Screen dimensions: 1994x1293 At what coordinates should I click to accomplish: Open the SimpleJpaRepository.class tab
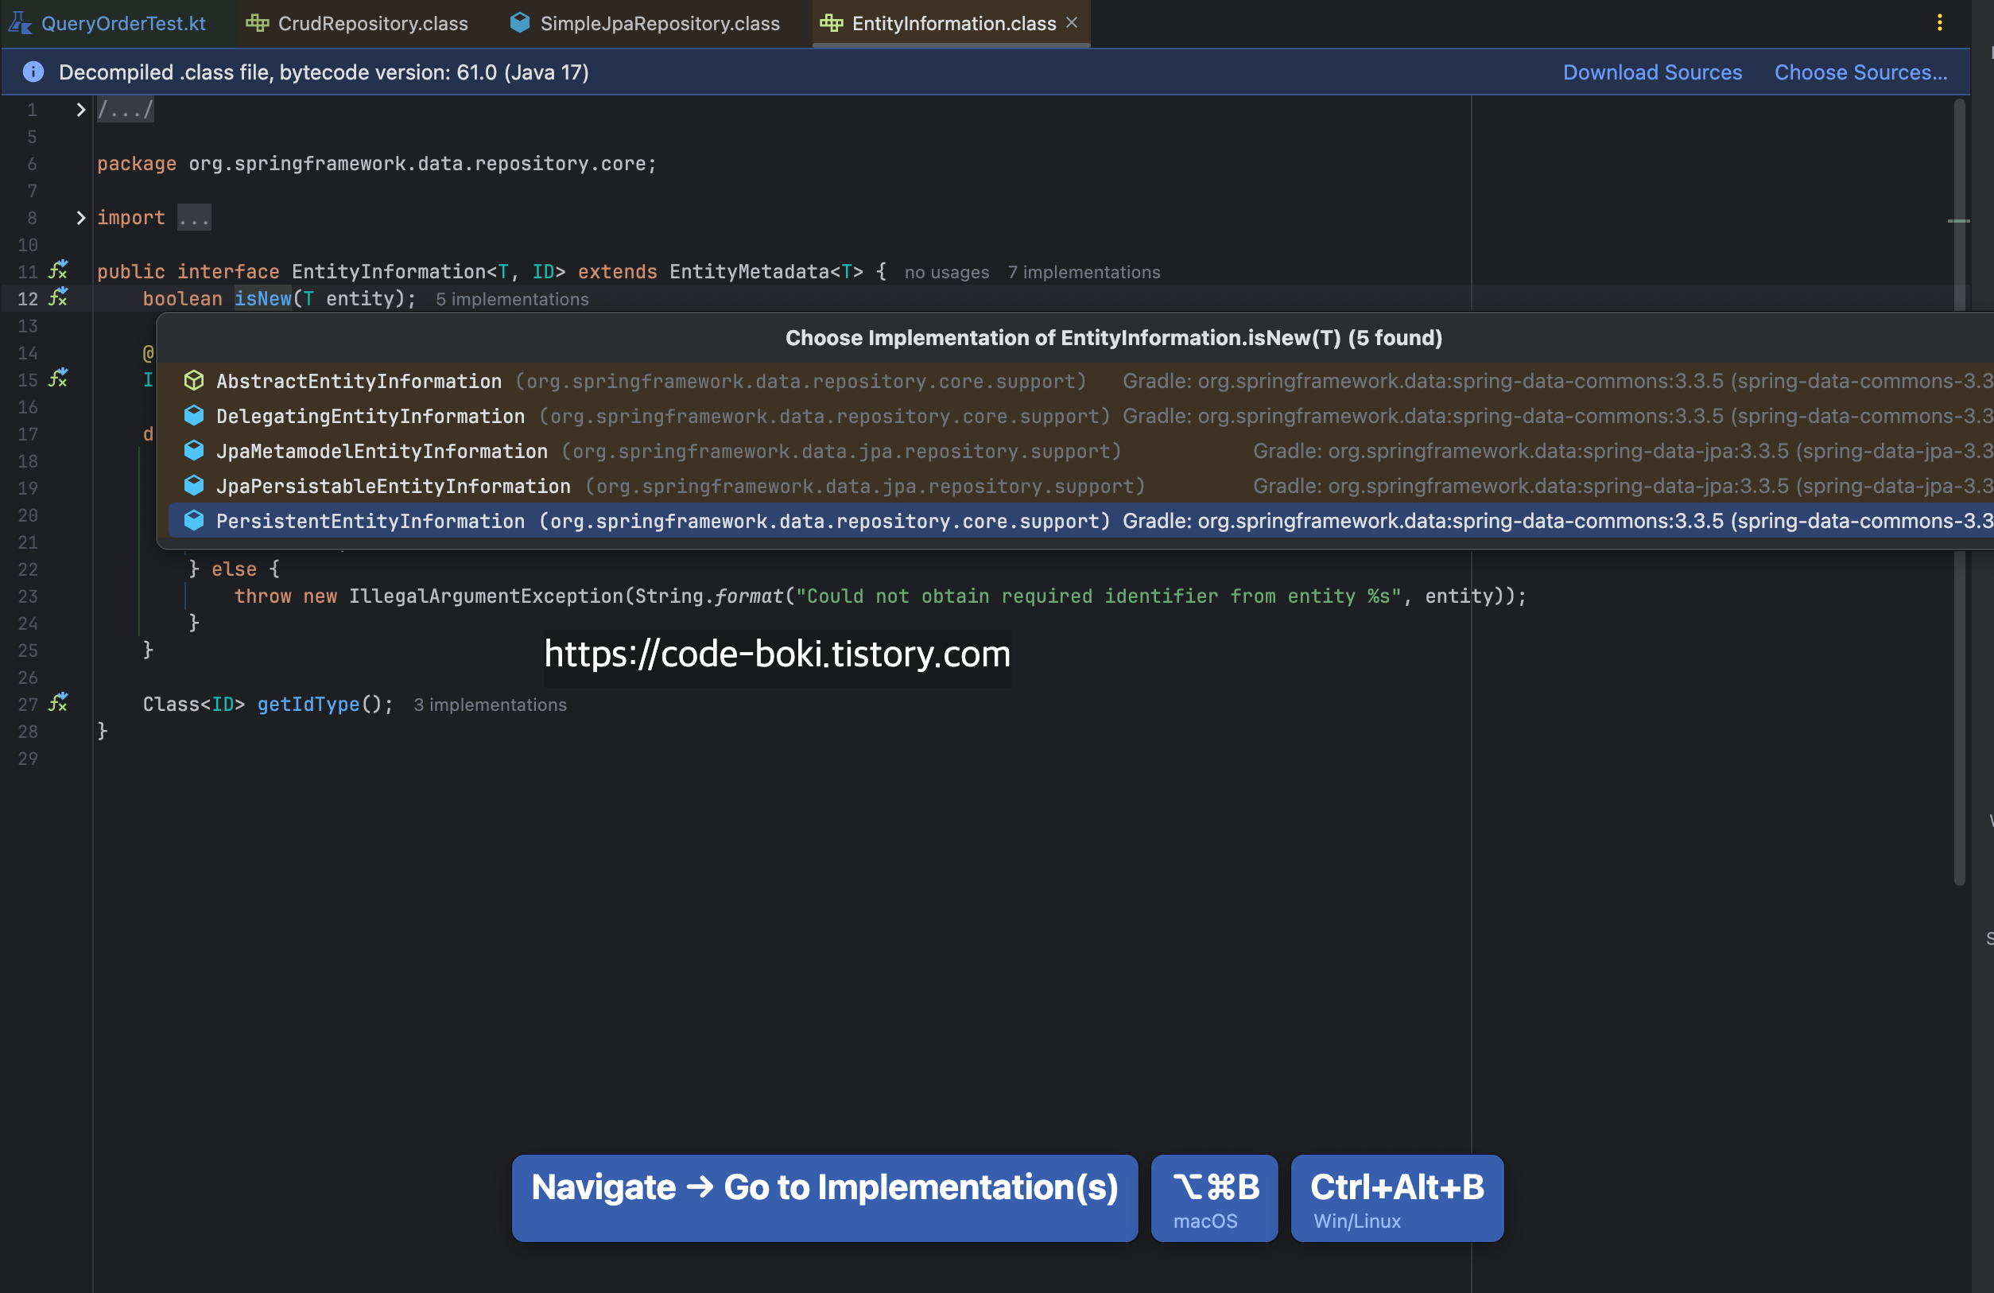tap(659, 24)
